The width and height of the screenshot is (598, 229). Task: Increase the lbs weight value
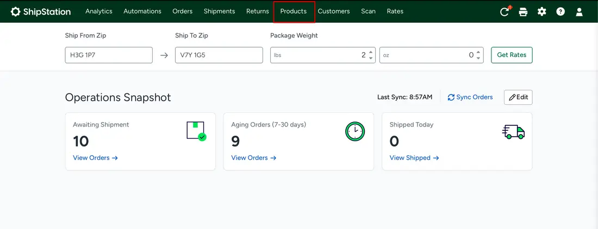point(371,52)
